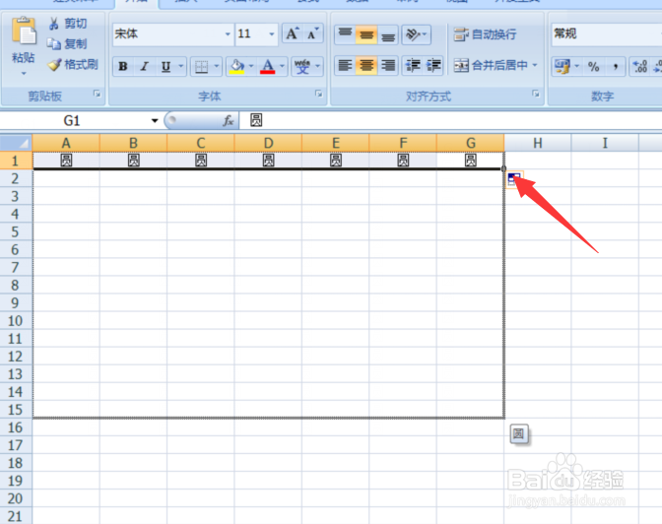Open the underline style dropdown arrow

(x=181, y=66)
